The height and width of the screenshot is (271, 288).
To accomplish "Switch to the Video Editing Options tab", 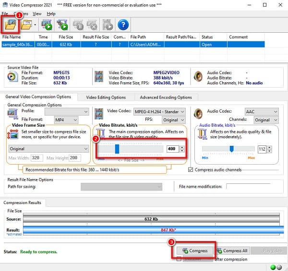I will (x=106, y=97).
